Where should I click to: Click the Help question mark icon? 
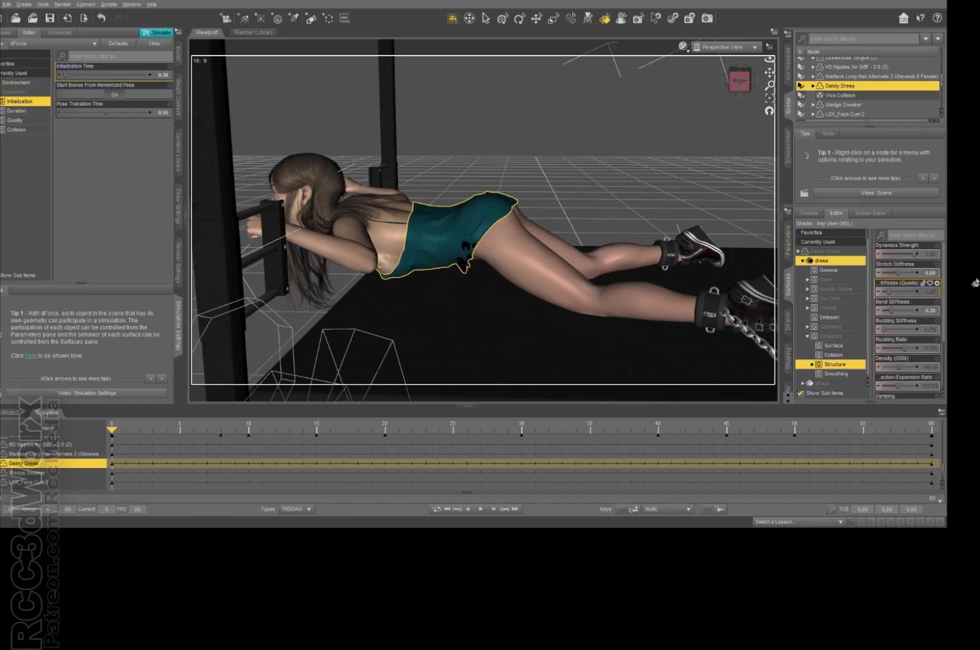[937, 18]
